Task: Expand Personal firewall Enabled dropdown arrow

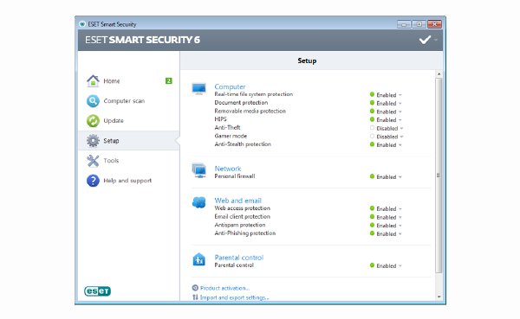Action: coord(400,177)
